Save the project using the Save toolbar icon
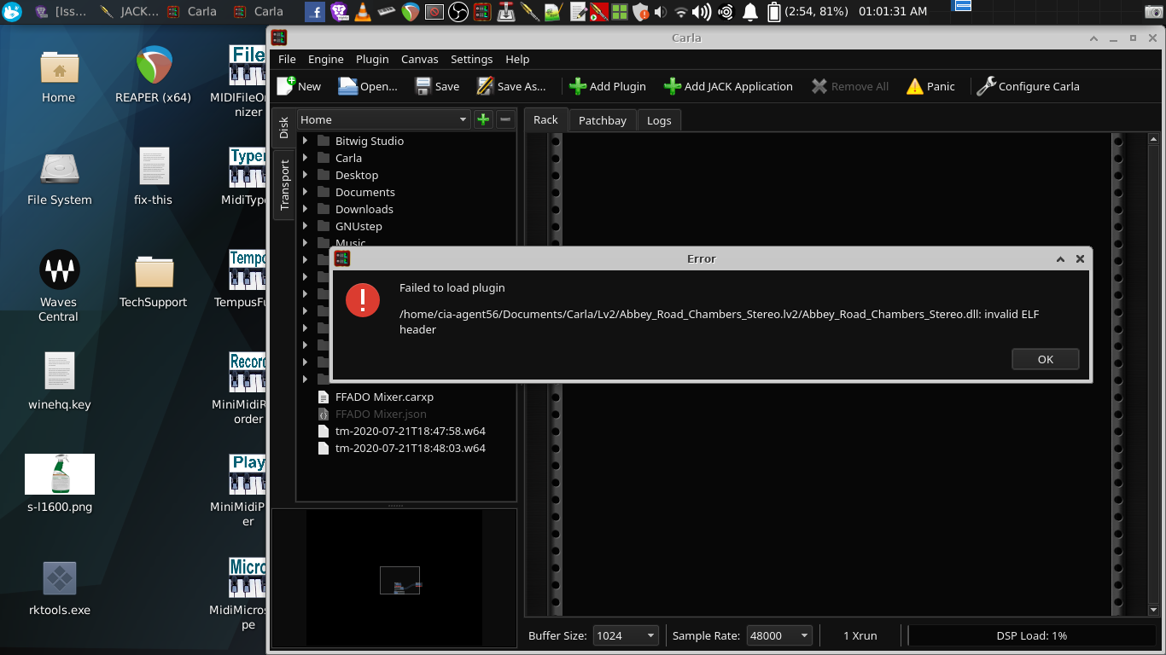The image size is (1166, 655). click(x=437, y=86)
